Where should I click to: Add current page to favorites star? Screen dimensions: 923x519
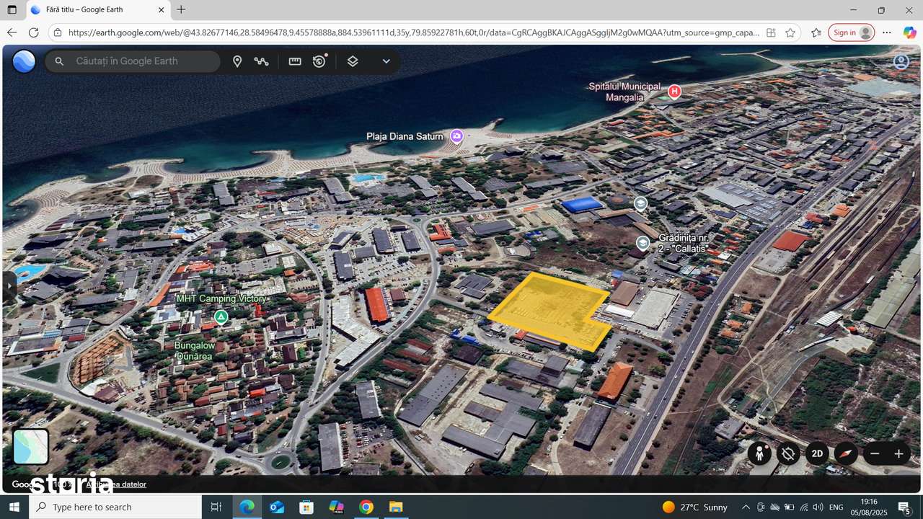click(x=790, y=32)
